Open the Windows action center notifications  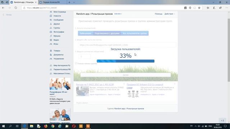pyautogui.click(x=225, y=126)
